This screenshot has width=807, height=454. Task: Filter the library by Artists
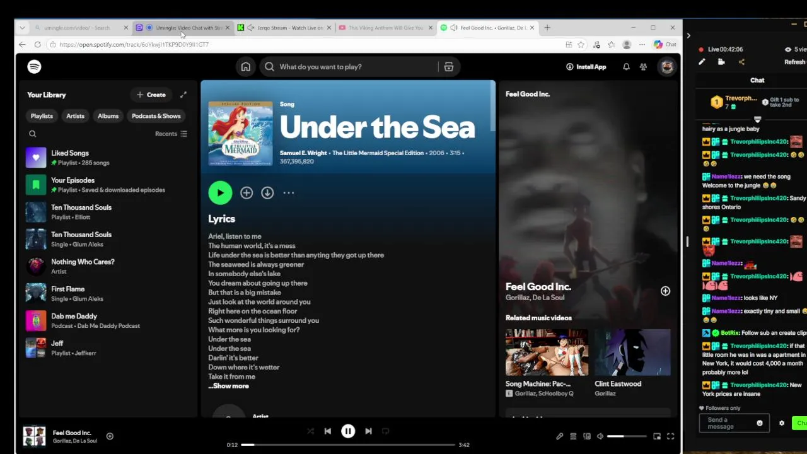75,116
